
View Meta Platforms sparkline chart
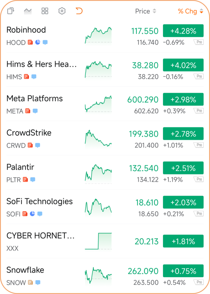pos(99,104)
